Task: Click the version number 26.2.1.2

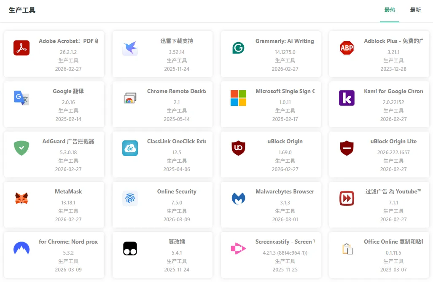Action: [x=68, y=52]
